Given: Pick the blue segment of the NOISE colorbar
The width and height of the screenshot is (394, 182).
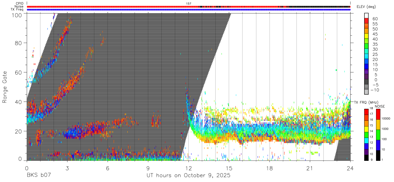Looking at the screenshot, I should click(378, 145).
